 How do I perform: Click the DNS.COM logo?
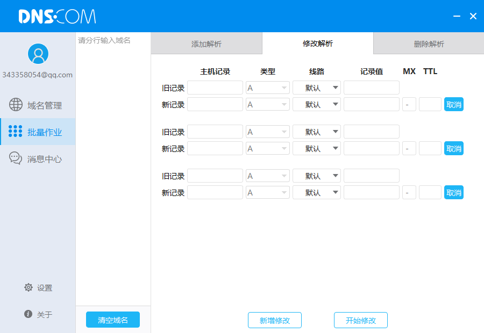click(58, 16)
